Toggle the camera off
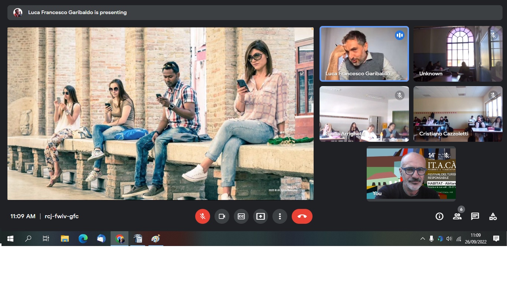The height and width of the screenshot is (285, 507). (222, 216)
